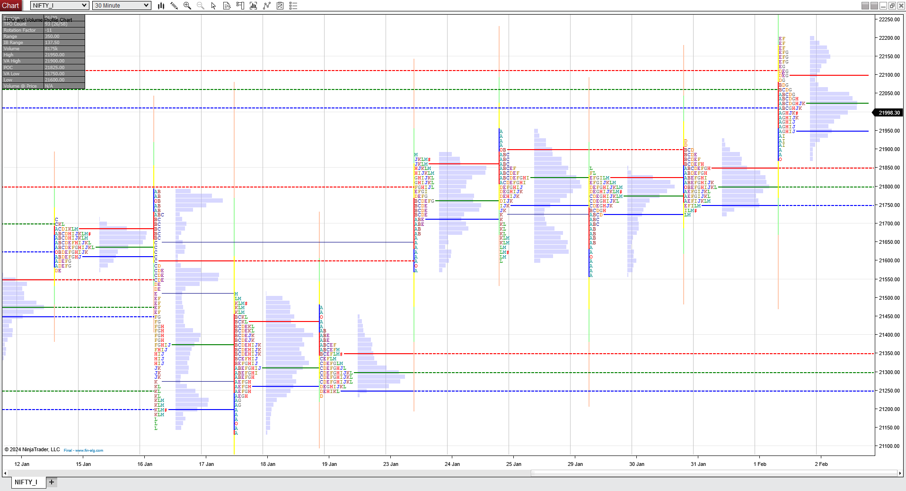Open the Indicators dialog icon
The width and height of the screenshot is (906, 491).
pos(253,5)
